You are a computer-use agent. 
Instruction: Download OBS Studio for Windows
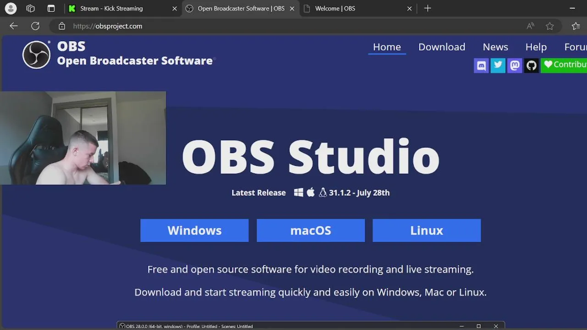[194, 230]
